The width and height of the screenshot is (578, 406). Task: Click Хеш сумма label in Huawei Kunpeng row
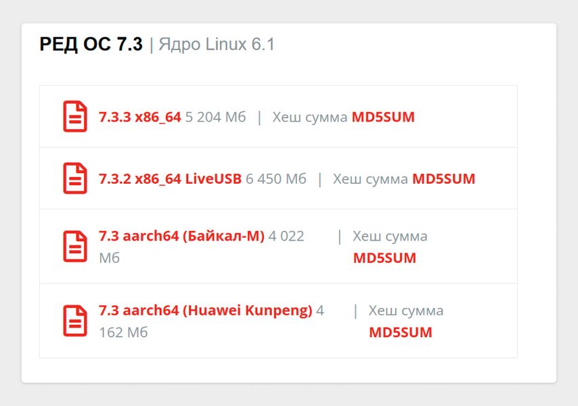[x=406, y=311]
